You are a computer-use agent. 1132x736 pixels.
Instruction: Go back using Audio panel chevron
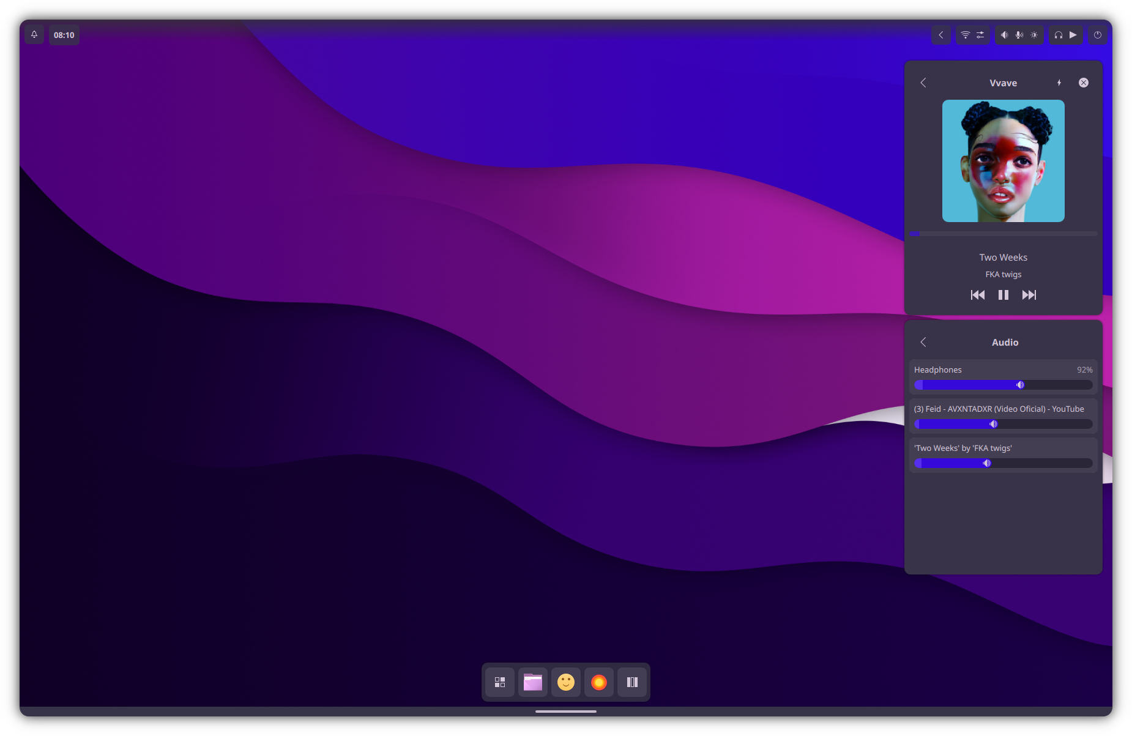923,342
